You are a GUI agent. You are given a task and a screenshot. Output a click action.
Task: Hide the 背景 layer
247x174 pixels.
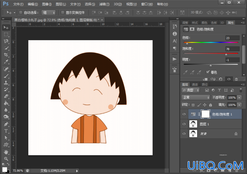tap(184, 134)
